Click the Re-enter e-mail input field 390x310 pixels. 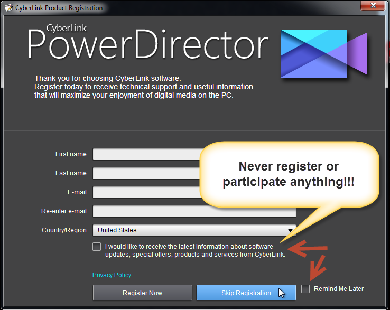tap(194, 211)
